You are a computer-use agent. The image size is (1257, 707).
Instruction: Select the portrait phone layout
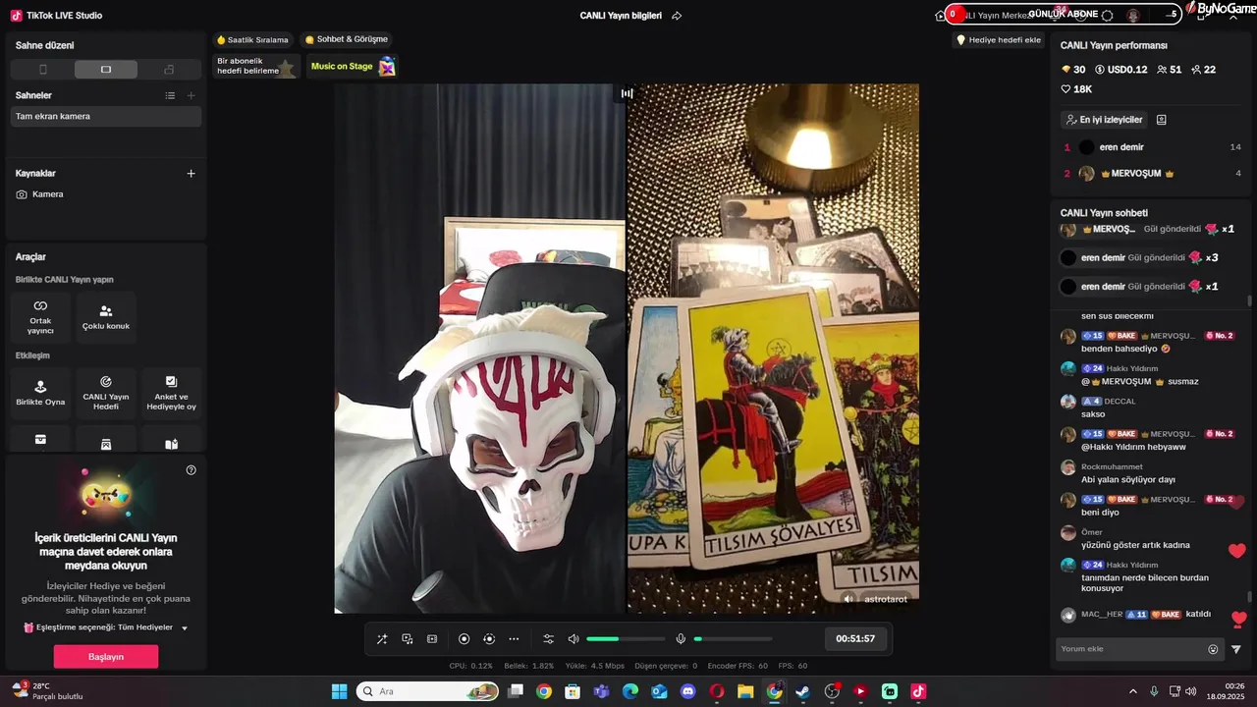click(43, 70)
